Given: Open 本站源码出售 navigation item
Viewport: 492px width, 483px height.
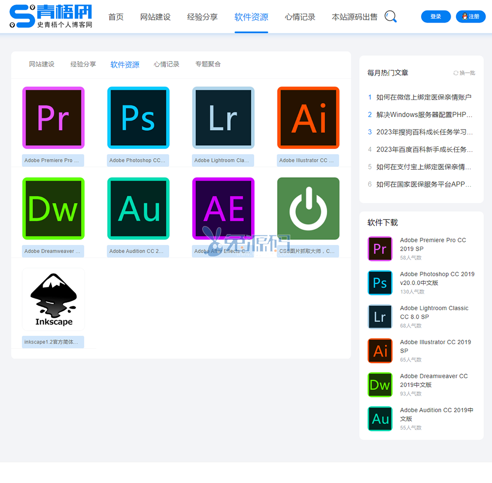Looking at the screenshot, I should click(x=354, y=17).
